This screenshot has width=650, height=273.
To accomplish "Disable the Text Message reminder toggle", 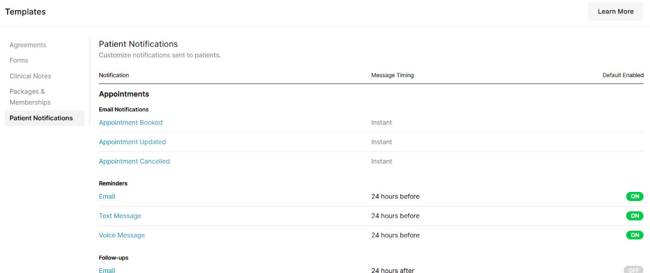I will point(635,216).
